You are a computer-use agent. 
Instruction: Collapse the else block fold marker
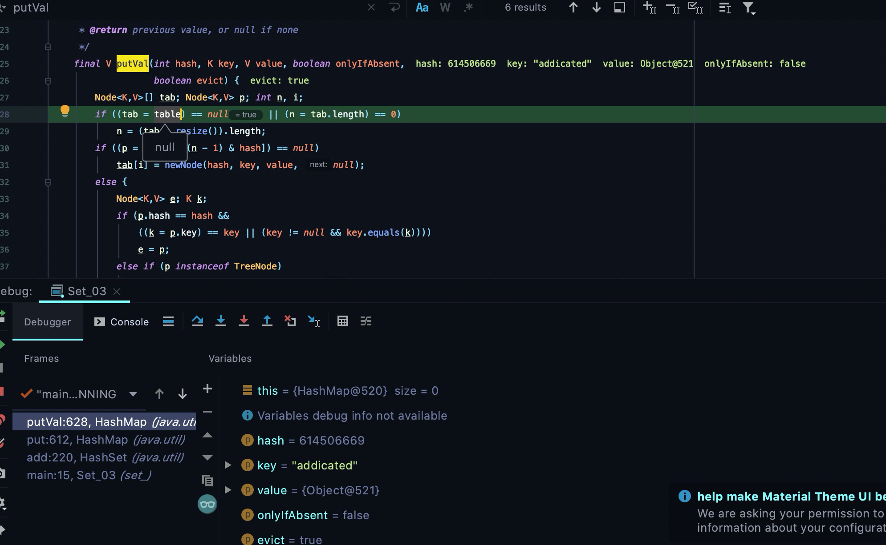coord(48,182)
